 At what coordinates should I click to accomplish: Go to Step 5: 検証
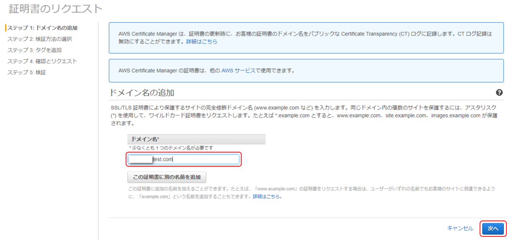(x=26, y=72)
